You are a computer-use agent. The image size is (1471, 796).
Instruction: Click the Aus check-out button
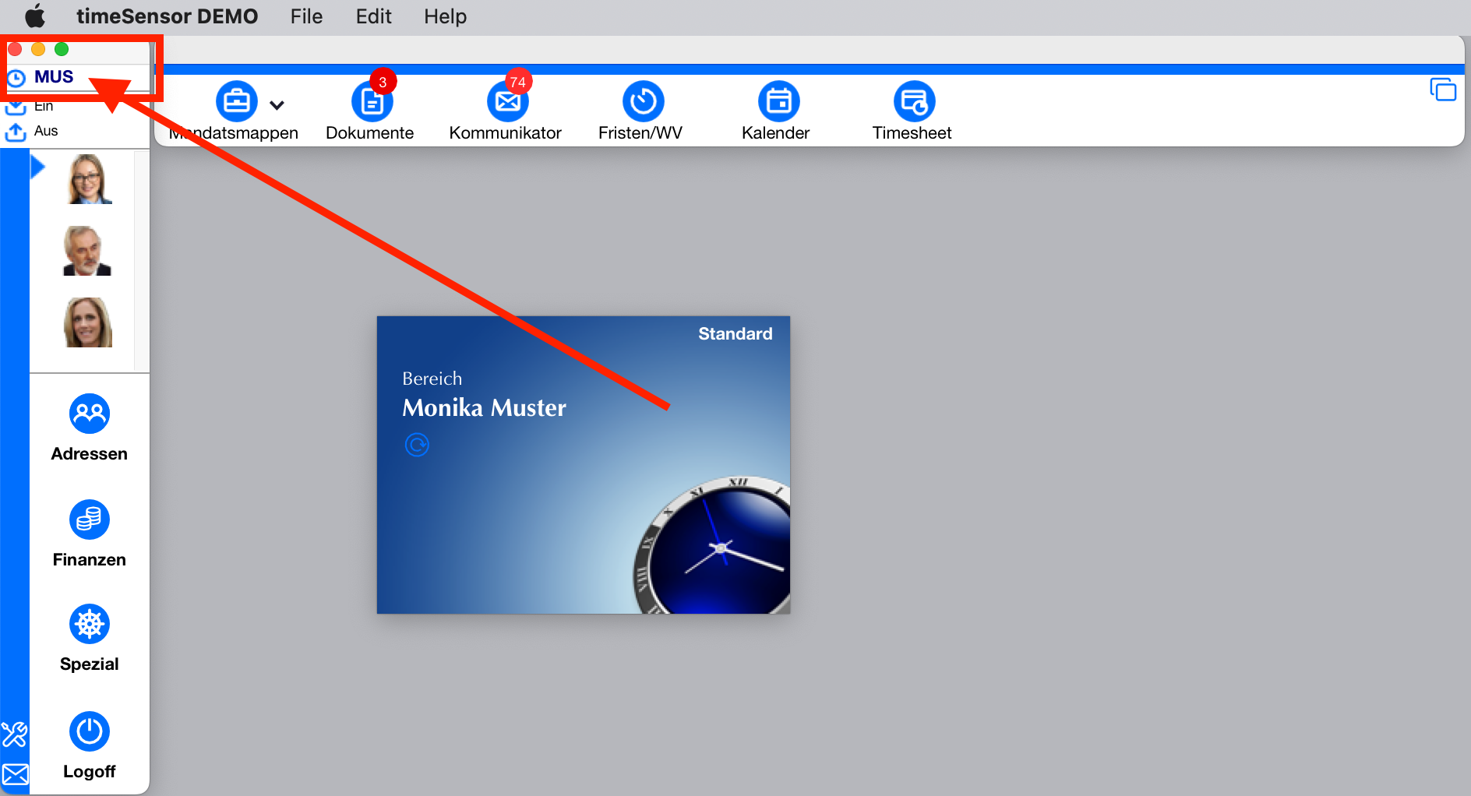(31, 132)
